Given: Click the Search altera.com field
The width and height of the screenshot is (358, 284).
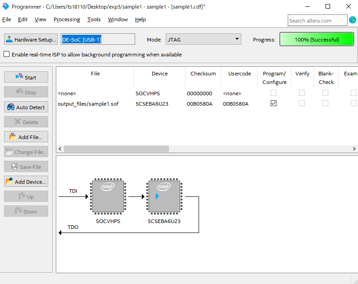Looking at the screenshot, I should (x=317, y=20).
